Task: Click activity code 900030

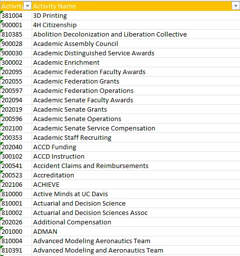Action: (16, 53)
